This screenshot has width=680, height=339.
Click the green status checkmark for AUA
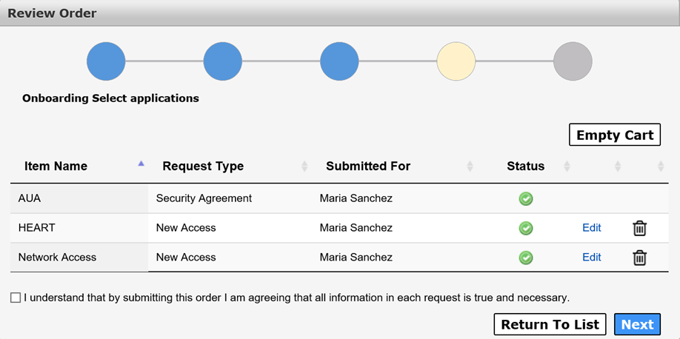(526, 198)
